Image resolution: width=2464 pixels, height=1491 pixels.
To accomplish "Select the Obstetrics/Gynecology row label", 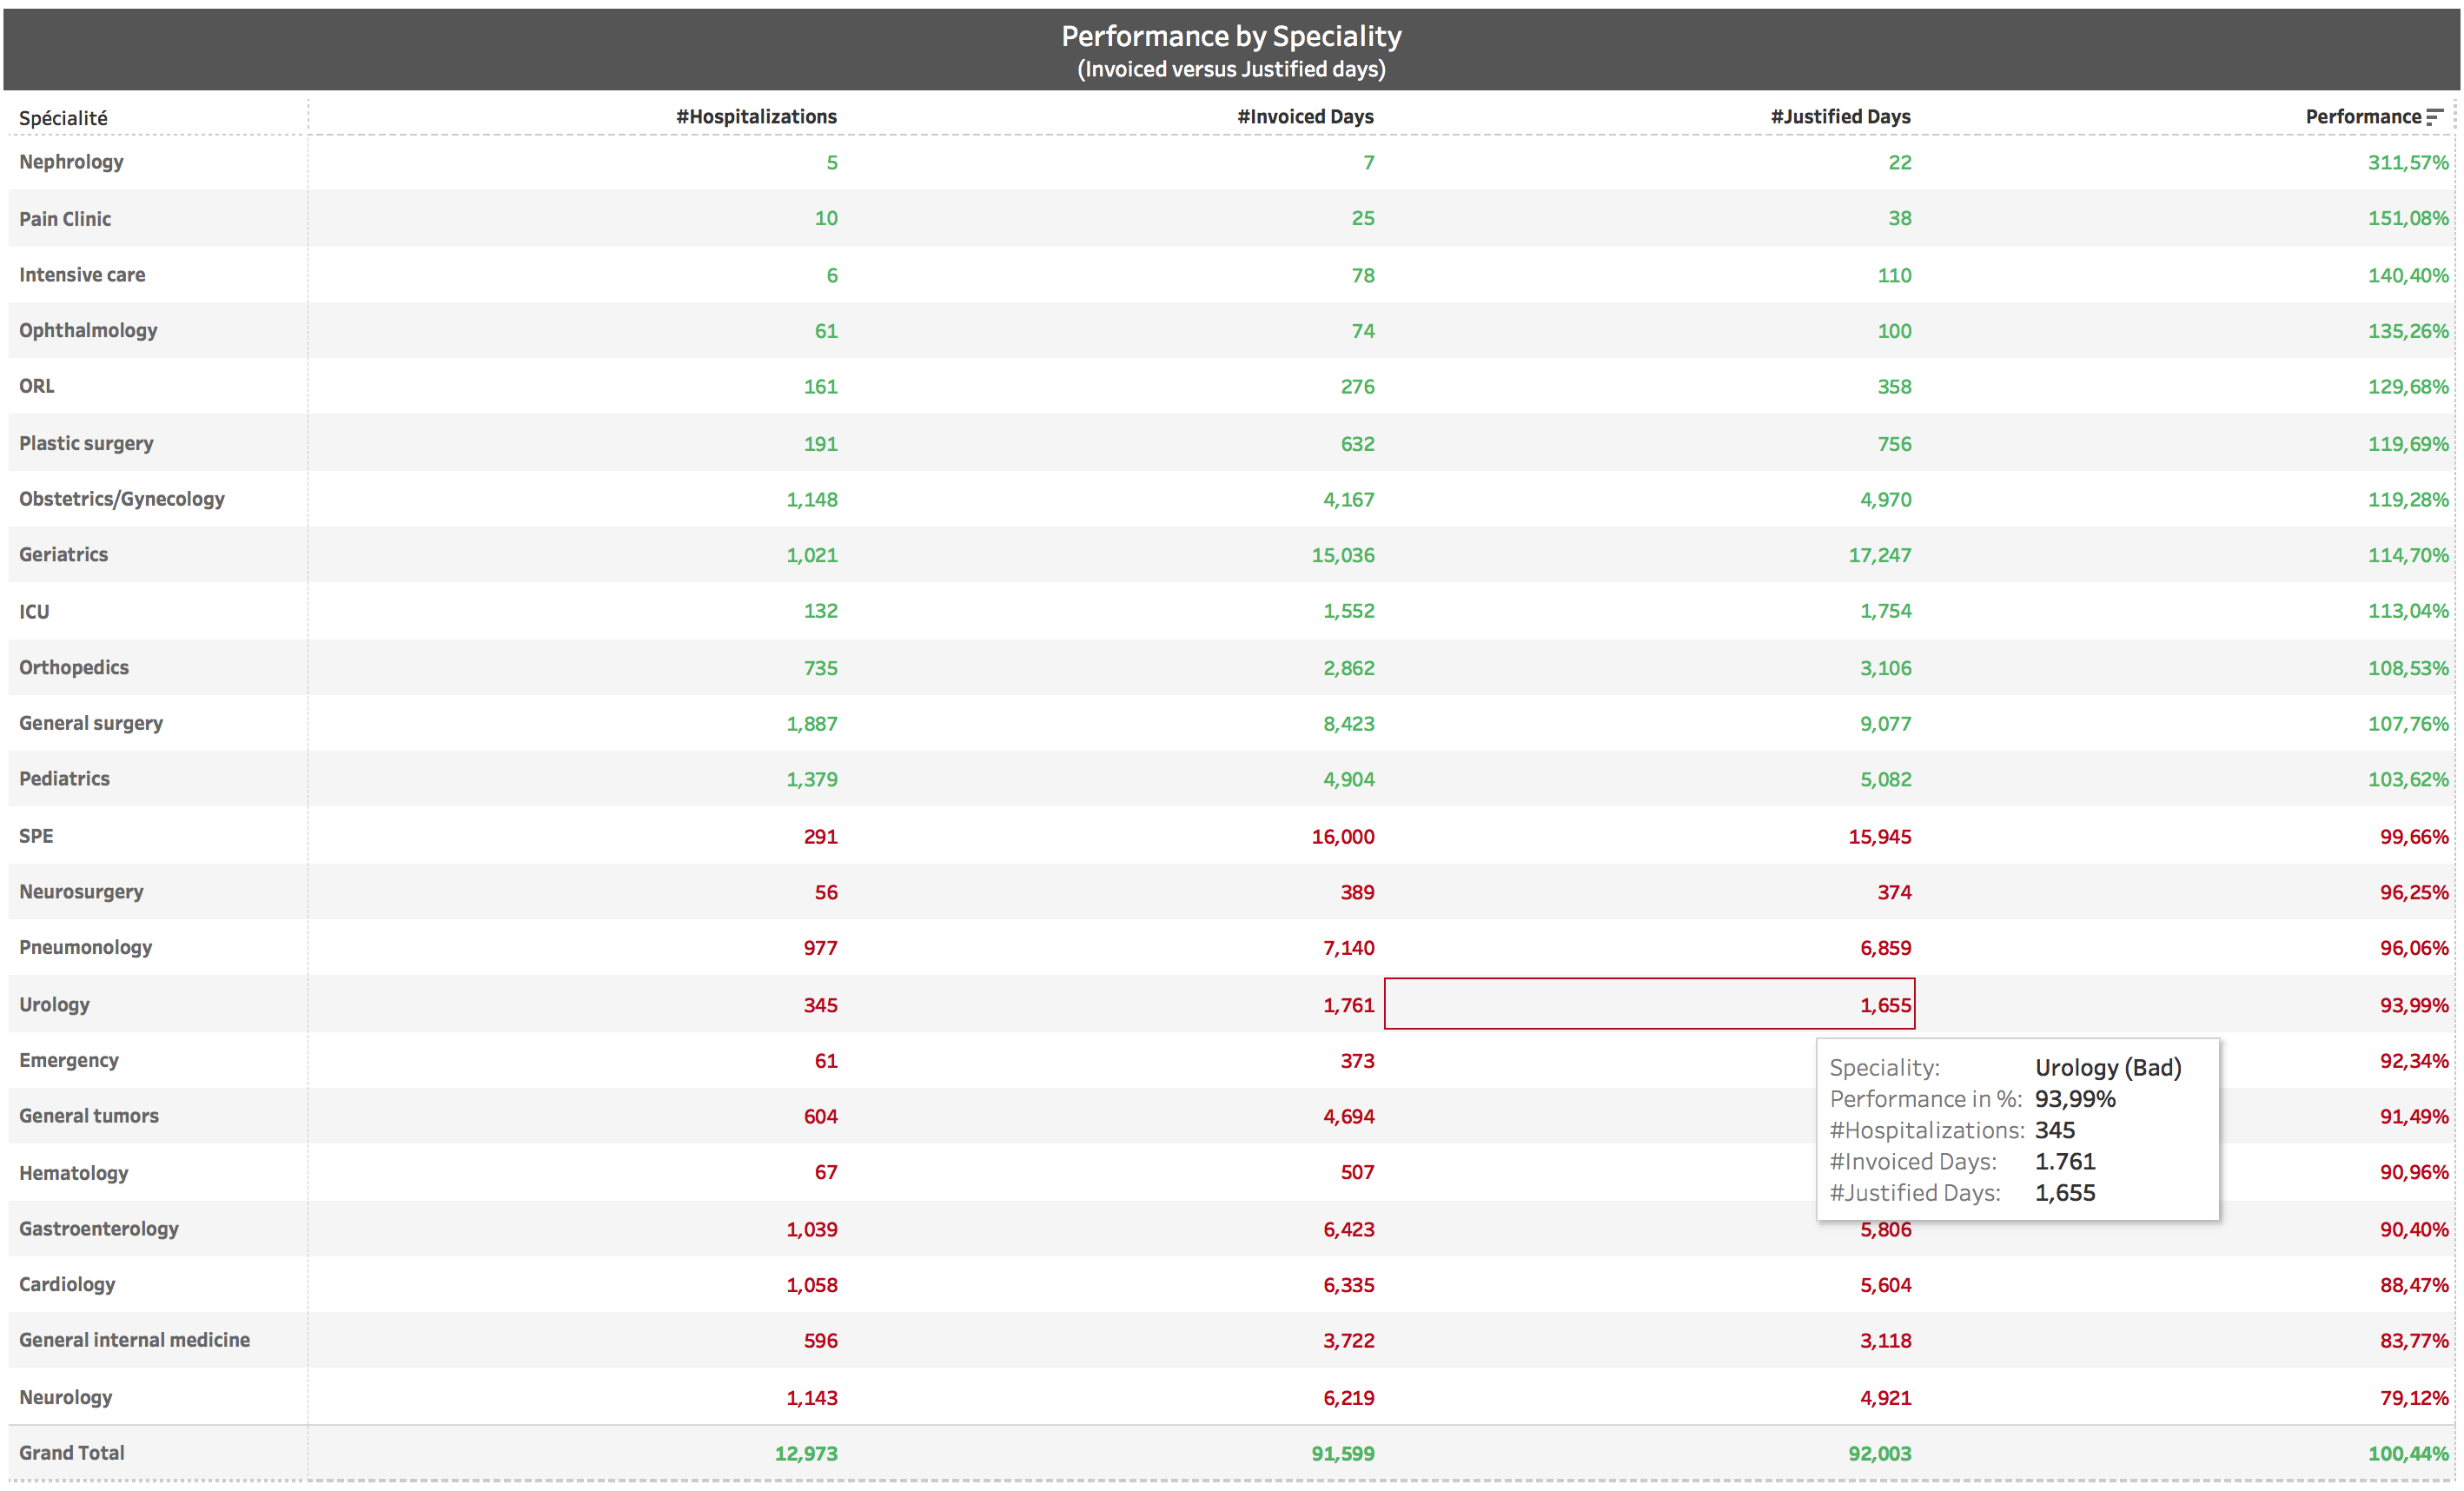I will tap(122, 499).
